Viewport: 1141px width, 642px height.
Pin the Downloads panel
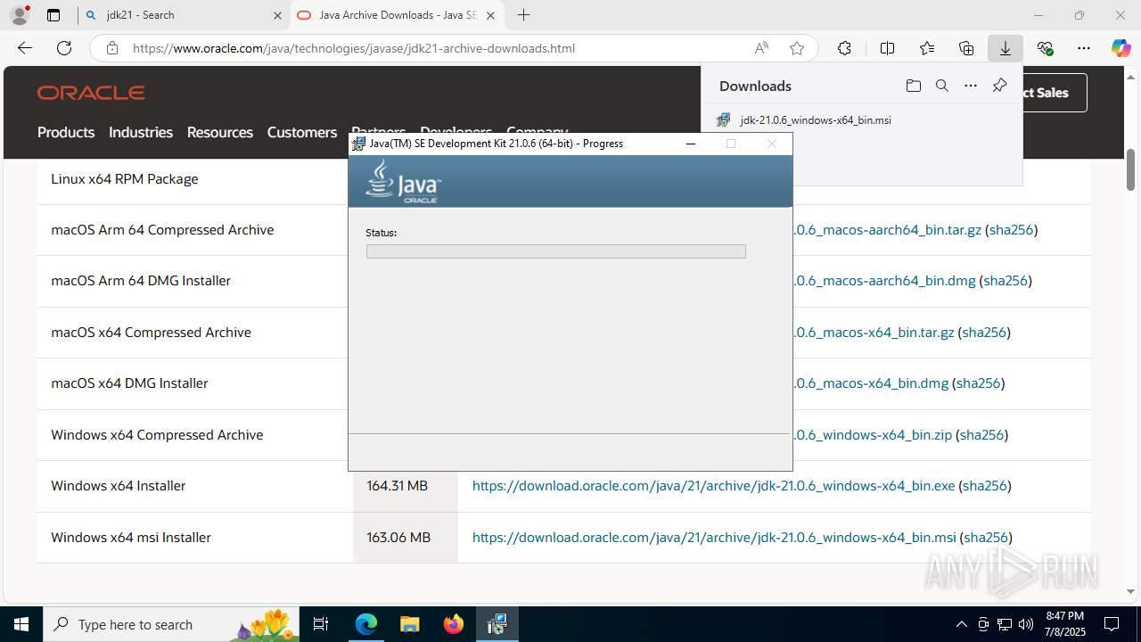(x=999, y=86)
